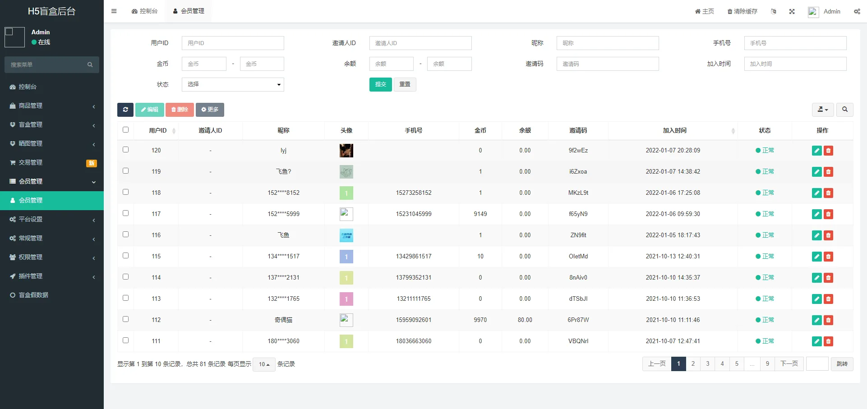This screenshot has width=867, height=409.
Task: Check the row checkbox for user ID 117
Action: point(125,213)
